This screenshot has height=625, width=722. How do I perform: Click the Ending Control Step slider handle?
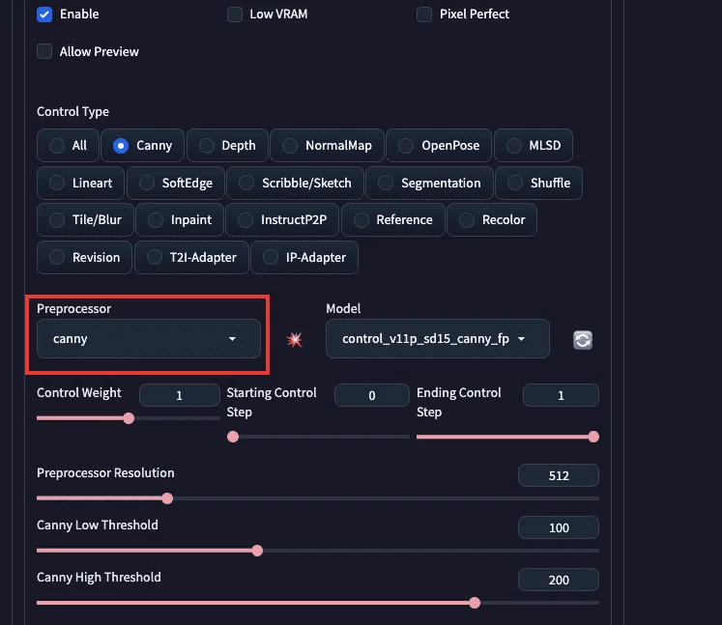click(x=593, y=437)
